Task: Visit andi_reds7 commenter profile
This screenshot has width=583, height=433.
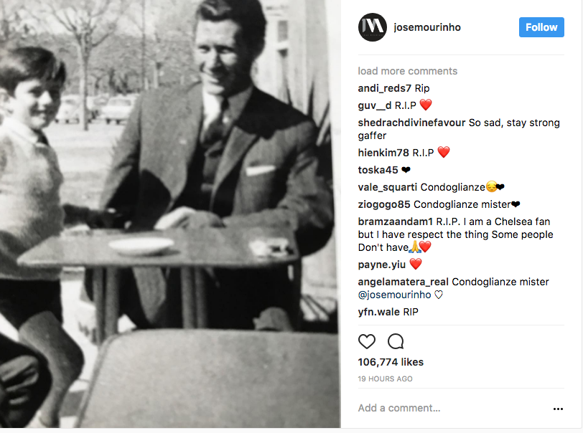Action: (384, 88)
